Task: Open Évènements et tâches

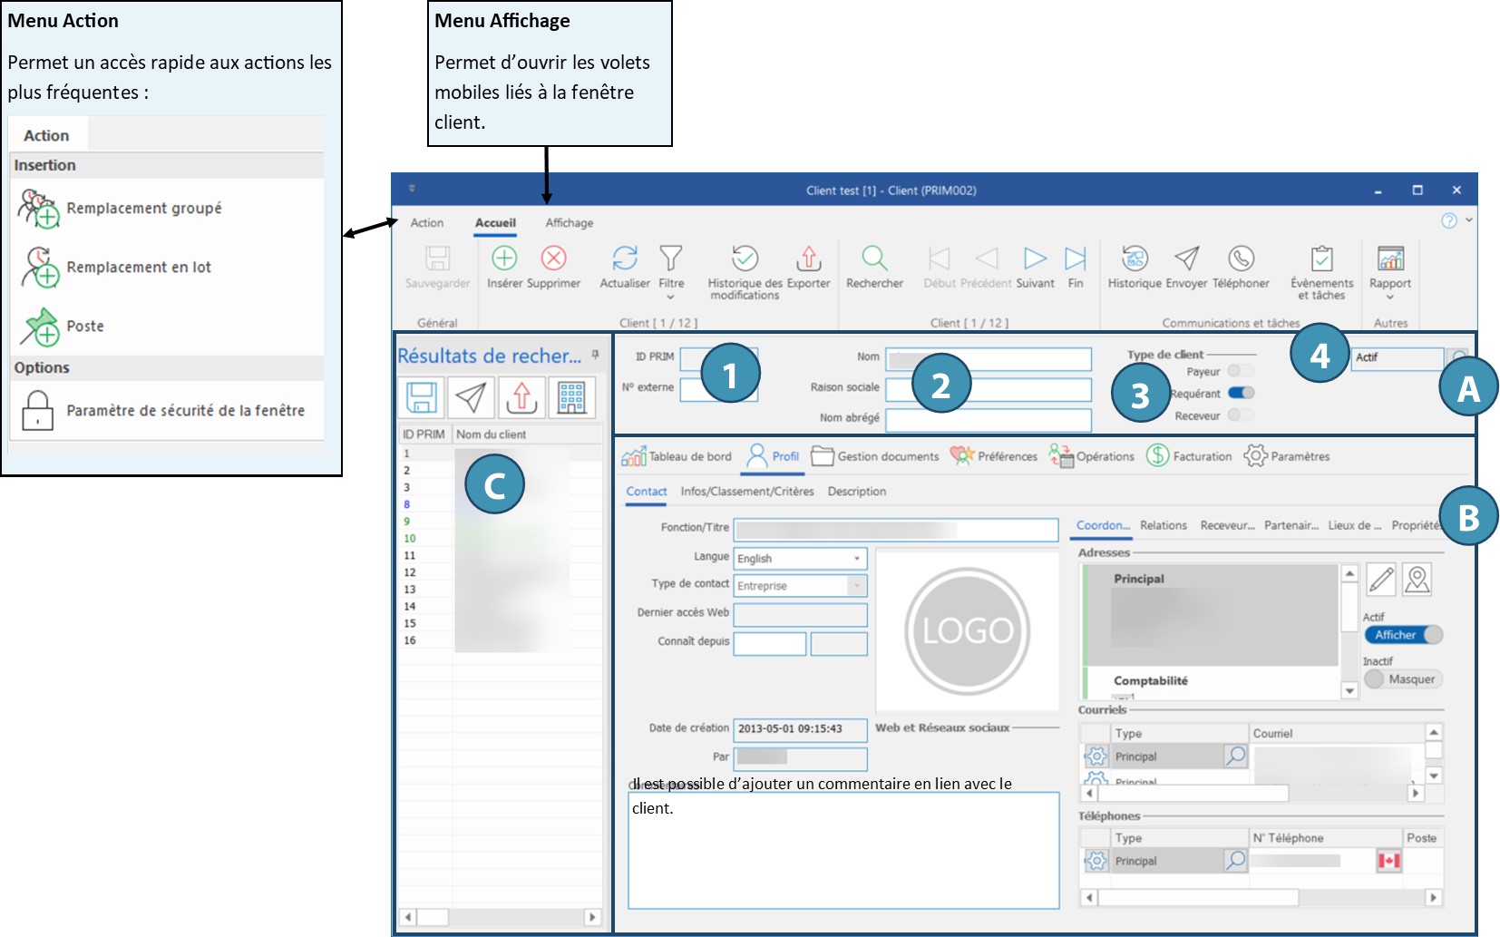Action: pyautogui.click(x=1321, y=259)
